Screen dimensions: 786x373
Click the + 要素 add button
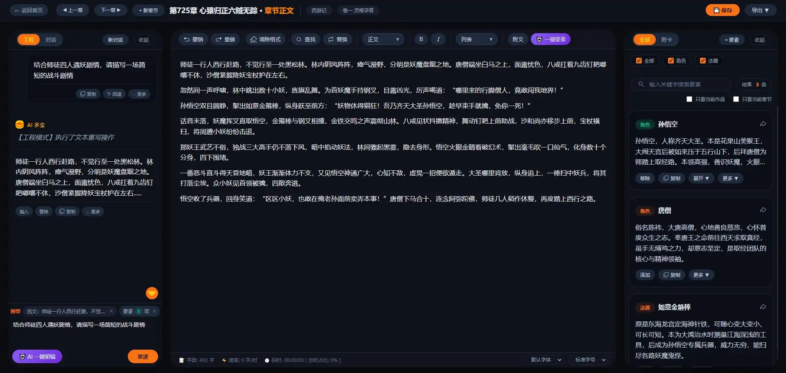click(x=732, y=40)
